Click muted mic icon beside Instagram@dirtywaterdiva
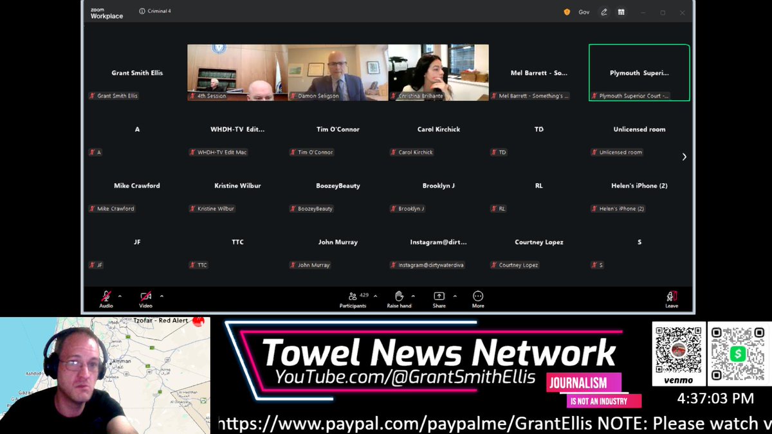The height and width of the screenshot is (434, 772). [393, 265]
